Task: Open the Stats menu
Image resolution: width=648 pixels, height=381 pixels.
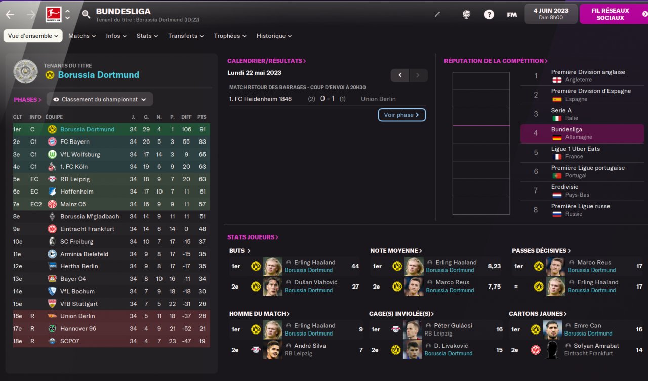Action: 147,36
